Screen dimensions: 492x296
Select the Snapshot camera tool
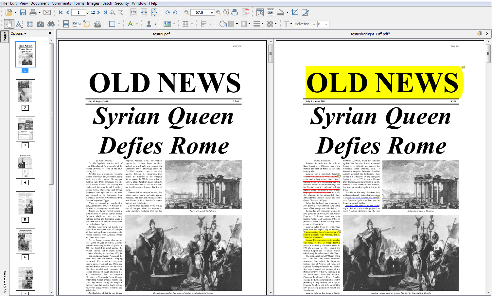point(41,24)
